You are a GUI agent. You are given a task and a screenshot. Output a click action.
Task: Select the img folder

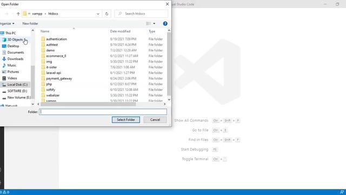[x=49, y=61]
